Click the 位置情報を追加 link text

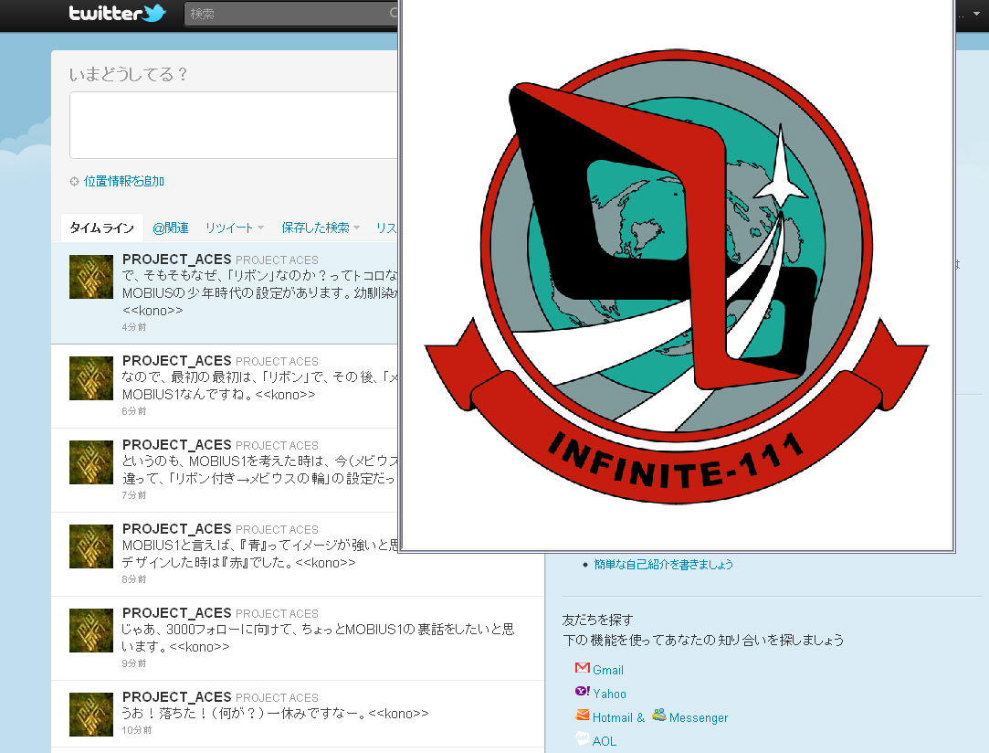click(123, 181)
